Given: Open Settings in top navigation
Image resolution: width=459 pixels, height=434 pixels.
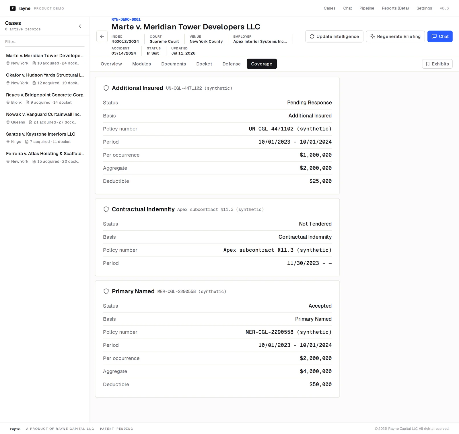Looking at the screenshot, I should (x=424, y=8).
